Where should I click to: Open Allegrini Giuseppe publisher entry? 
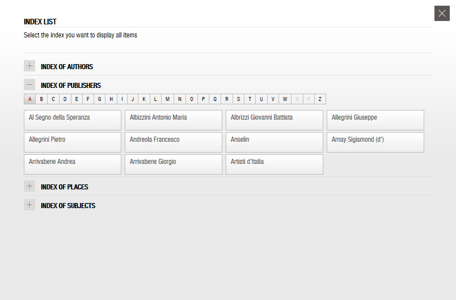click(375, 120)
